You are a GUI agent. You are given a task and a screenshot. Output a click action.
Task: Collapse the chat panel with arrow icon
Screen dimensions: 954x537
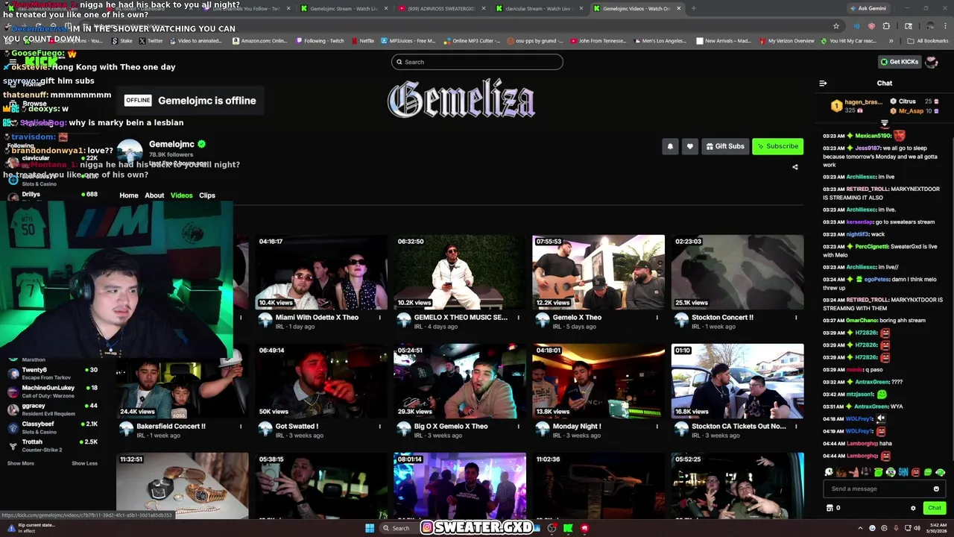click(x=823, y=84)
